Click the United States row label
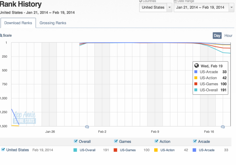Image resolution: width=236 pixels, height=165 pixels. (18, 150)
